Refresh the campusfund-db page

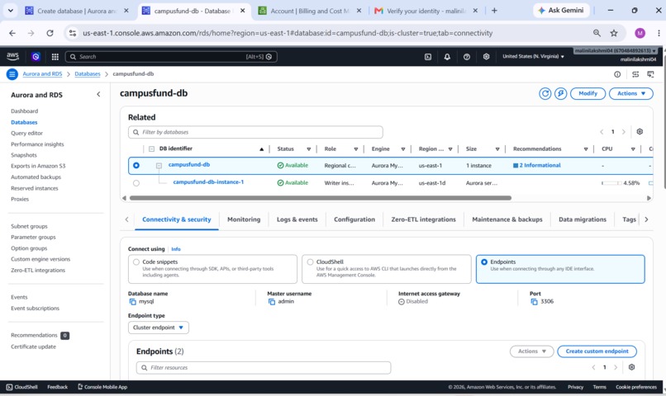(545, 93)
